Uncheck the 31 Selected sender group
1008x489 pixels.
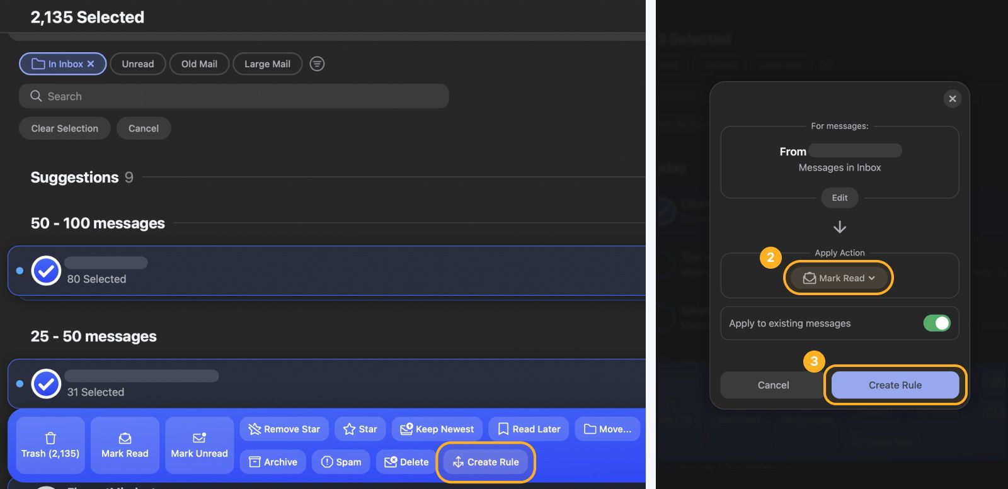pyautogui.click(x=46, y=384)
